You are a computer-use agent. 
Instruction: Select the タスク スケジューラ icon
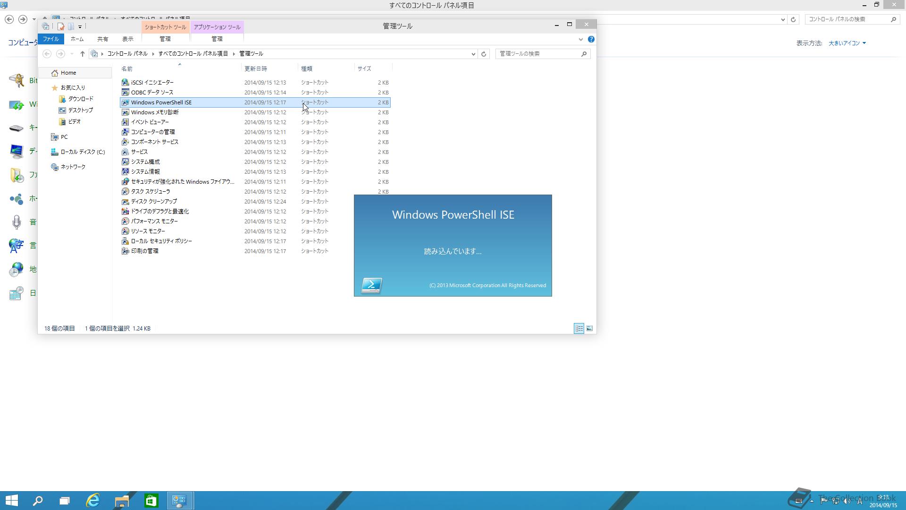pyautogui.click(x=125, y=192)
